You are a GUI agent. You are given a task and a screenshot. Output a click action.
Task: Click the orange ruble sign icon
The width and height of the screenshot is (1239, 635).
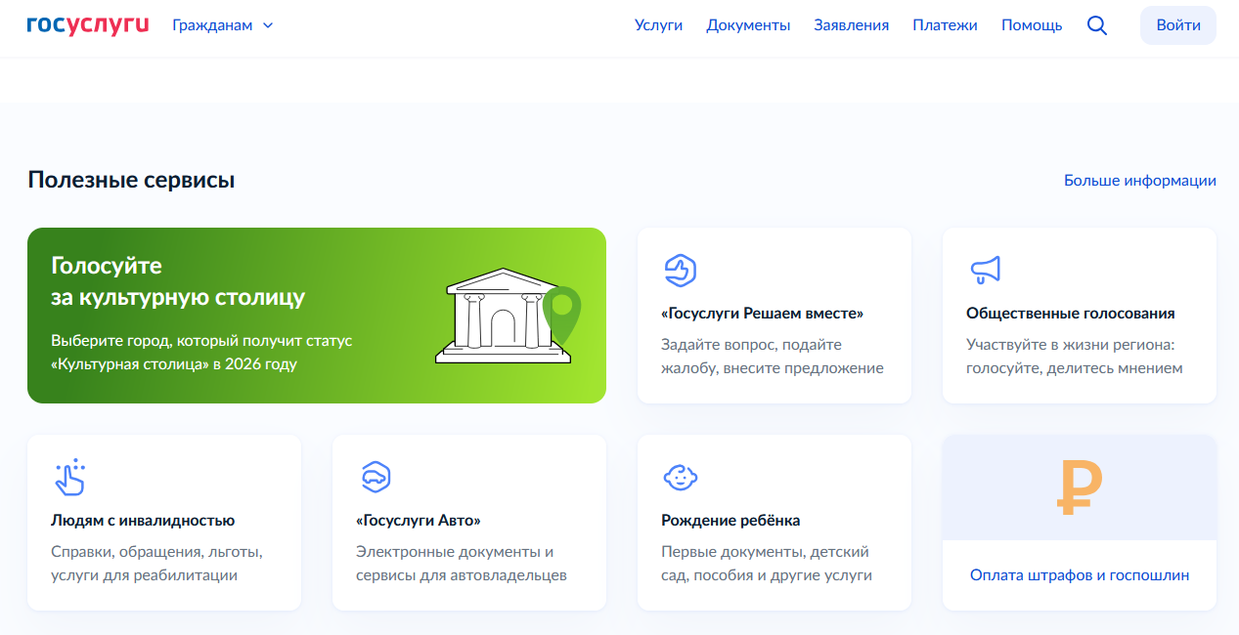click(x=1080, y=488)
